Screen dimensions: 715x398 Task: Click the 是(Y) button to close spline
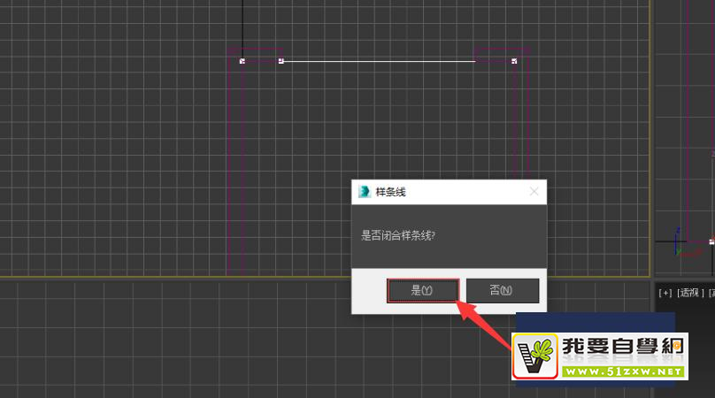(423, 290)
